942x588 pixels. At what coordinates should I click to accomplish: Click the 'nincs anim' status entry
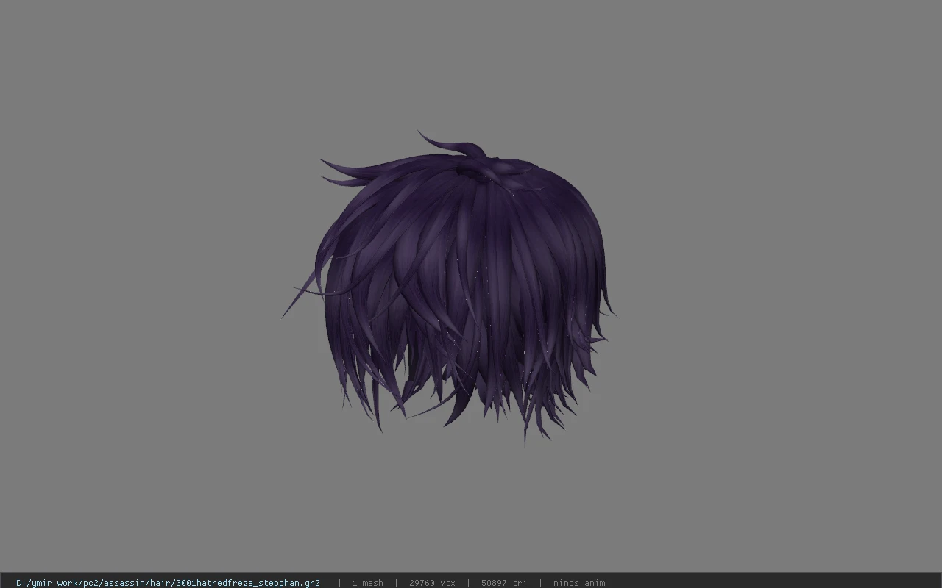pyautogui.click(x=579, y=583)
